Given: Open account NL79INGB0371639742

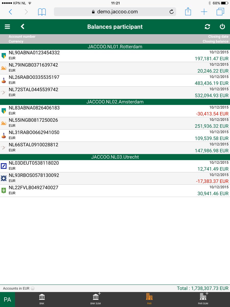Looking at the screenshot, I should click(115, 68).
